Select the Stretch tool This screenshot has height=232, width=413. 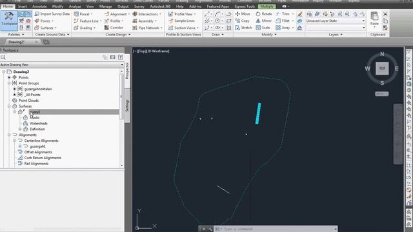tap(244, 27)
